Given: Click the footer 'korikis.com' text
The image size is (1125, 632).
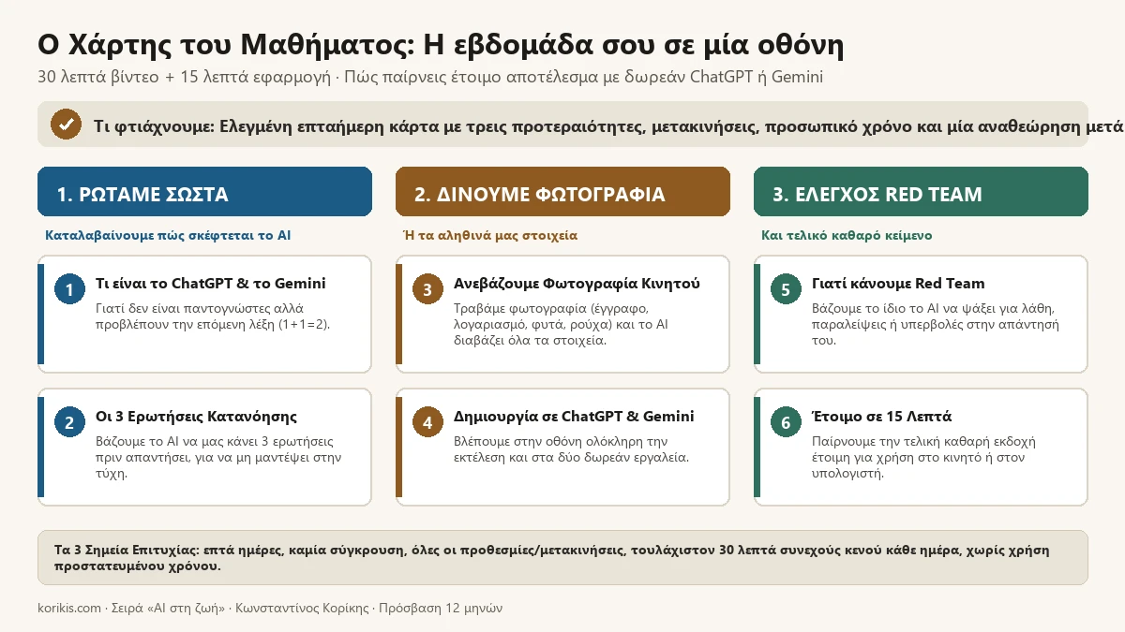Looking at the screenshot, I should 68,608.
